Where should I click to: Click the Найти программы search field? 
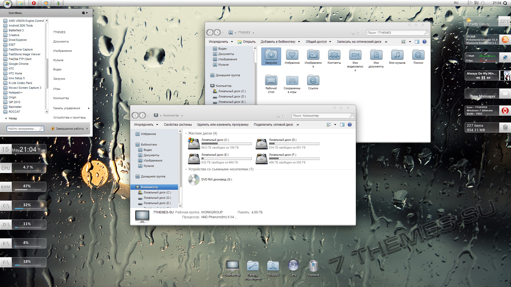[x=25, y=129]
